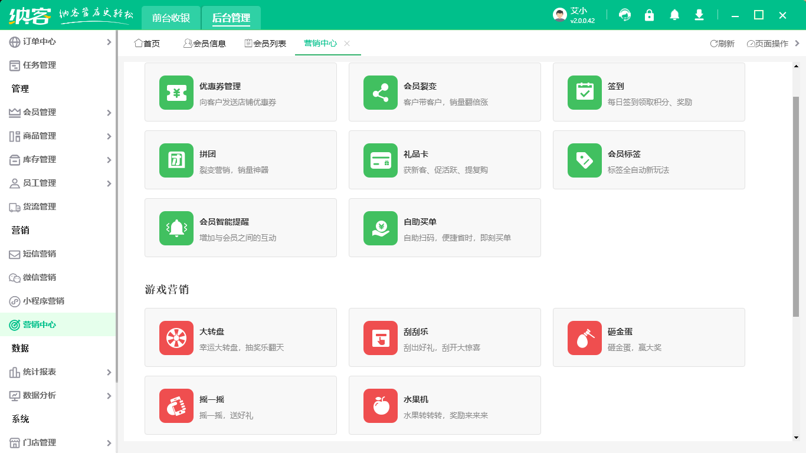This screenshot has height=453, width=806.
Task: Select the 摇一摇 shake icon
Action: [175, 405]
